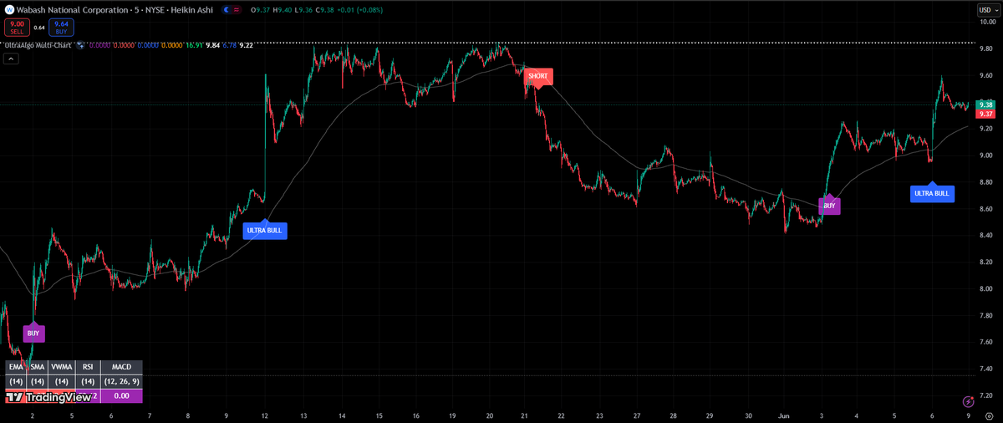Click the change value +0.01 (+0.08%)

tap(360, 9)
